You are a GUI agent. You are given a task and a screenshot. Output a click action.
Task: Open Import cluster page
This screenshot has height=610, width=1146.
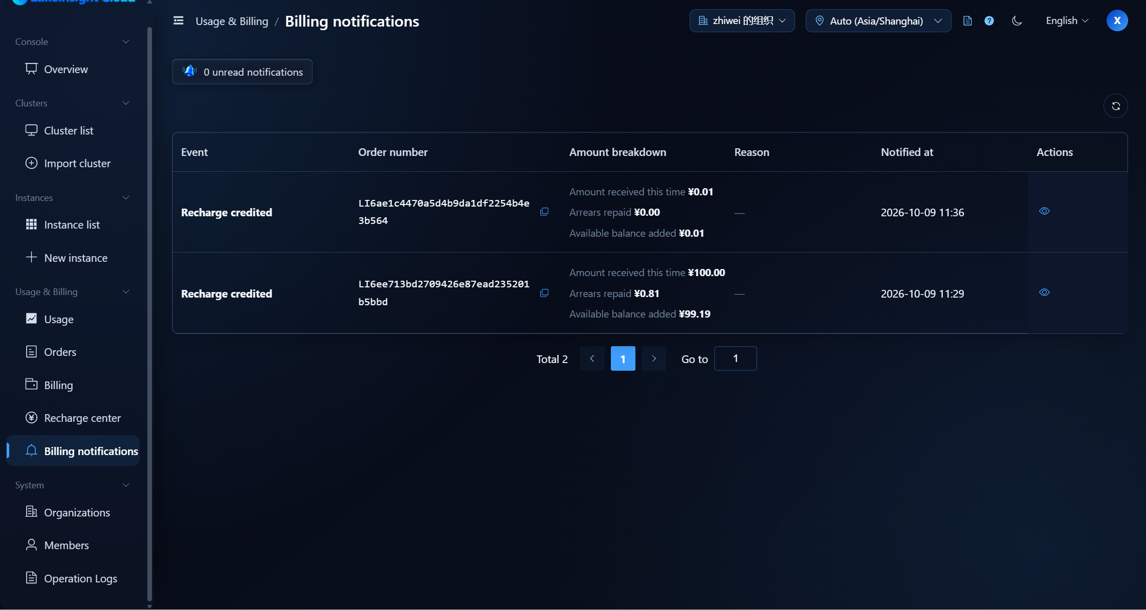(x=73, y=163)
